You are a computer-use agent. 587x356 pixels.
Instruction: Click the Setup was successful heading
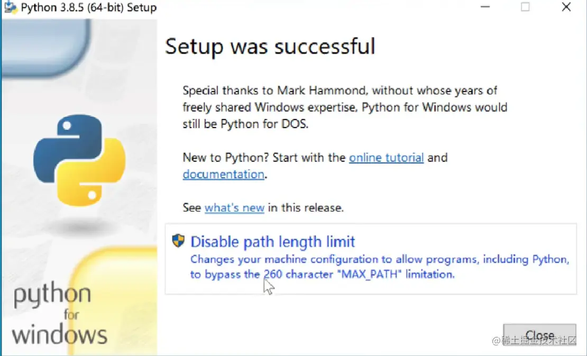pyautogui.click(x=270, y=47)
